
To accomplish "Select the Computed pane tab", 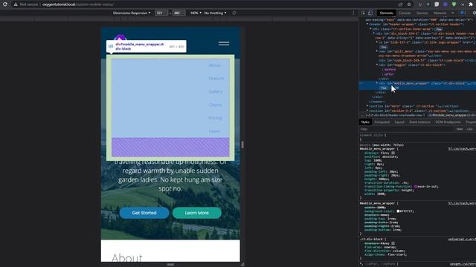I will click(382, 122).
